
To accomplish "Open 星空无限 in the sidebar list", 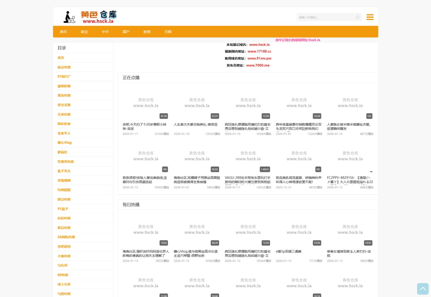I will tap(64, 105).
